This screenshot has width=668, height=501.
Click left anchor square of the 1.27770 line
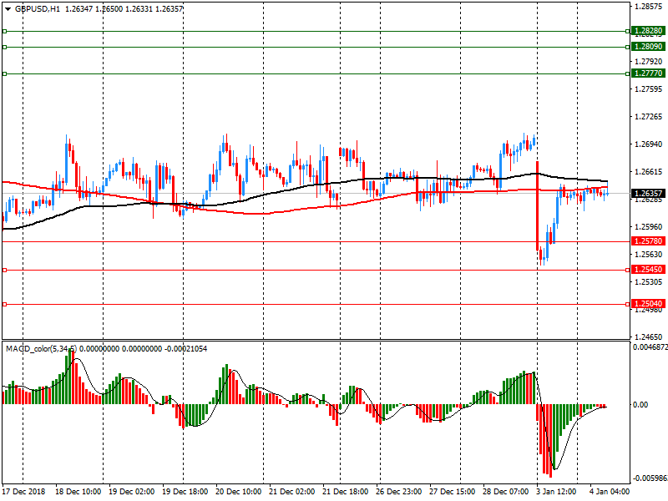4,73
